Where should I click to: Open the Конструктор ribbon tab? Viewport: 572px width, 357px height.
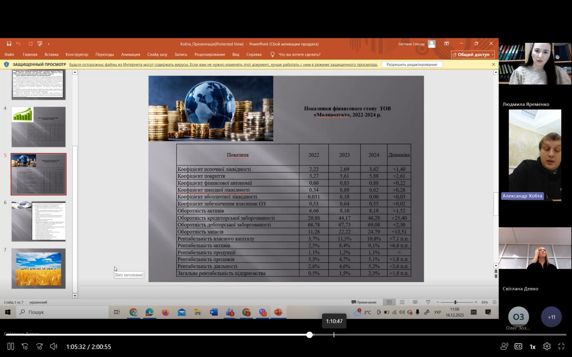pyautogui.click(x=77, y=55)
